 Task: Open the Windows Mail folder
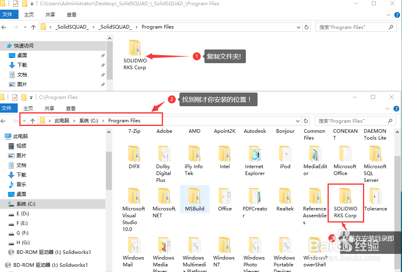point(134,252)
